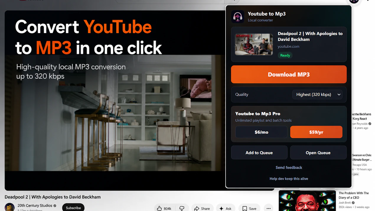Click Open Queue
Viewport: 375px width, 211px height.
point(318,153)
